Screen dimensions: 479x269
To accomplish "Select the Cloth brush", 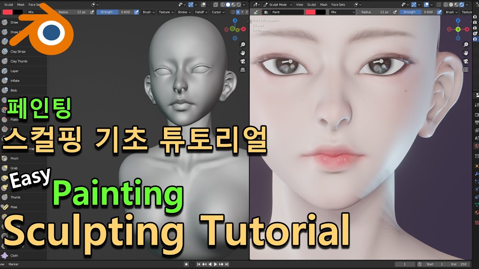I will (x=23, y=256).
